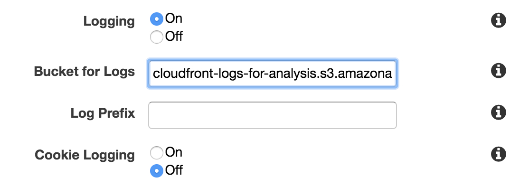The image size is (529, 187).
Task: Click the 'Bucket for Logs' field label
Action: (x=85, y=72)
